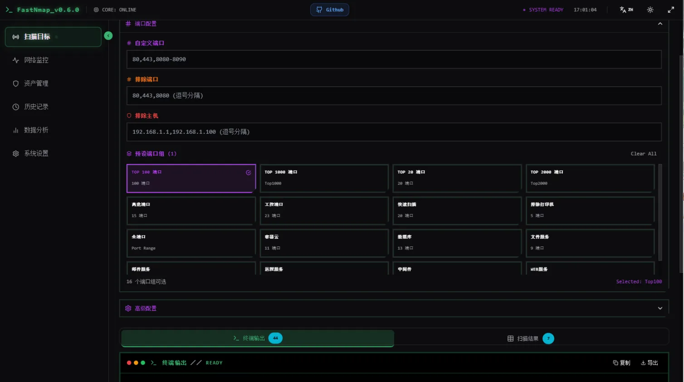Switch language with the ZH icon
The width and height of the screenshot is (684, 382).
(x=626, y=10)
